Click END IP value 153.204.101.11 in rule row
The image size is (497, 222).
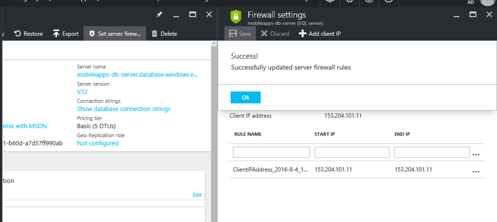click(x=413, y=170)
